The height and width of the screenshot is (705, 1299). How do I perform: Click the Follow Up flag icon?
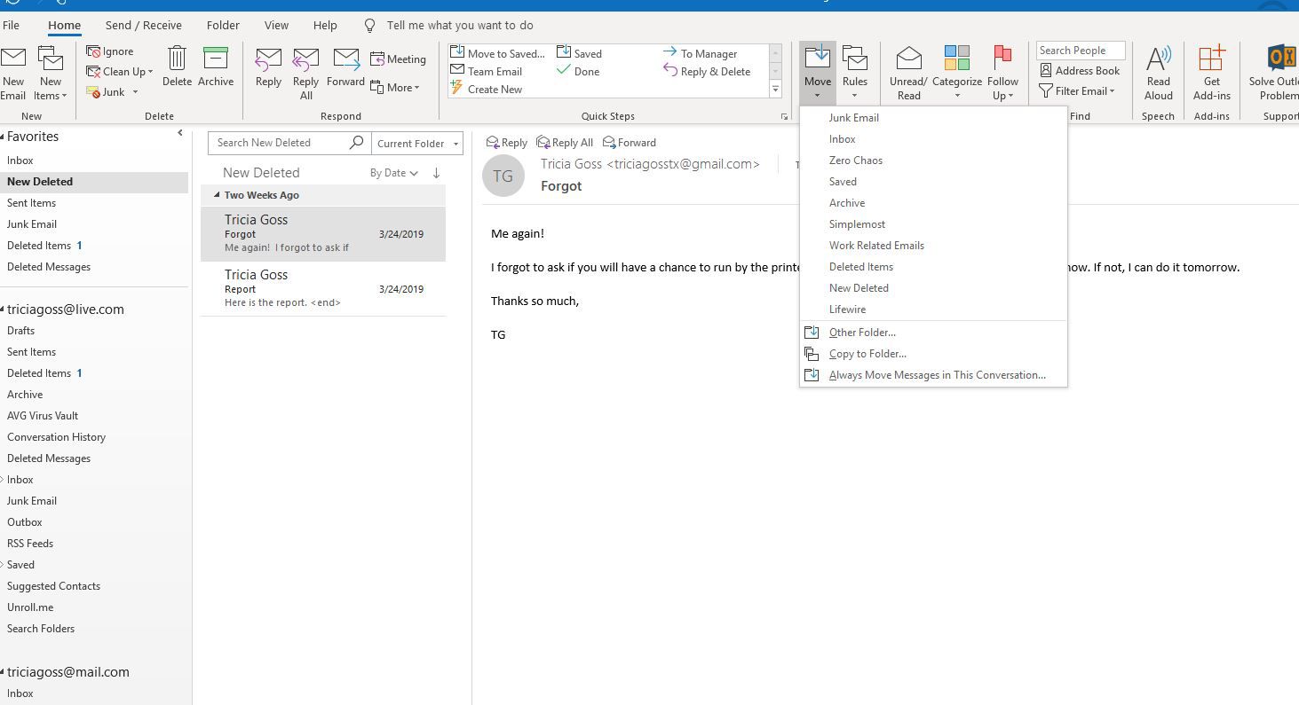1002,58
